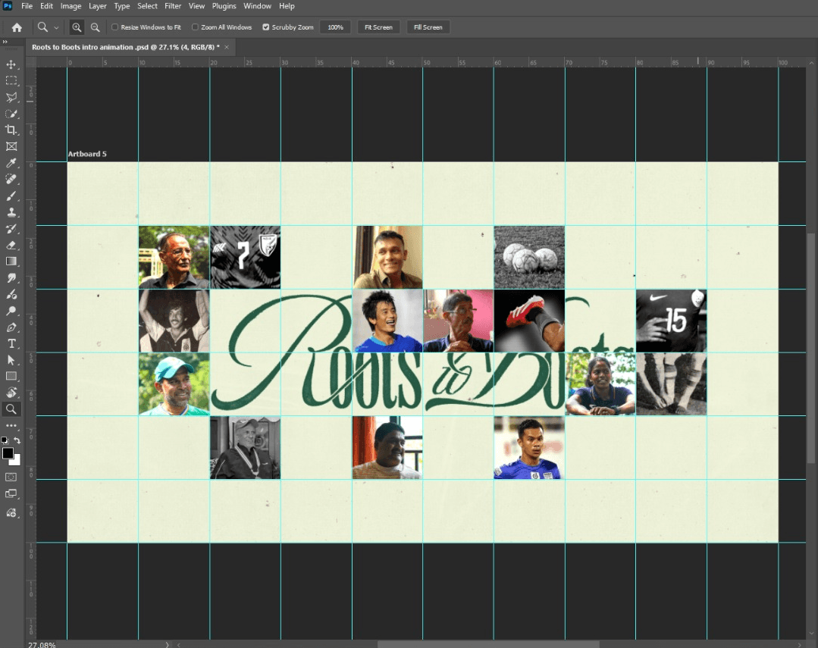Click the vertical scrollbar thumb
This screenshot has height=648, width=818.
(x=810, y=347)
